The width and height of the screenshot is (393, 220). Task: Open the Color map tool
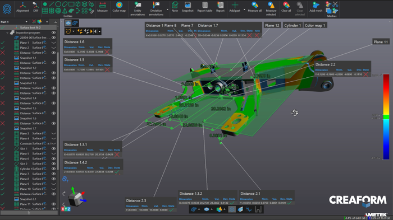click(119, 7)
